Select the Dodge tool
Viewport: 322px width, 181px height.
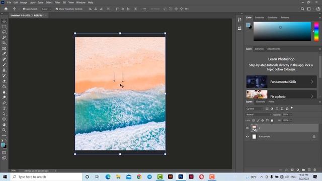pyautogui.click(x=4, y=97)
